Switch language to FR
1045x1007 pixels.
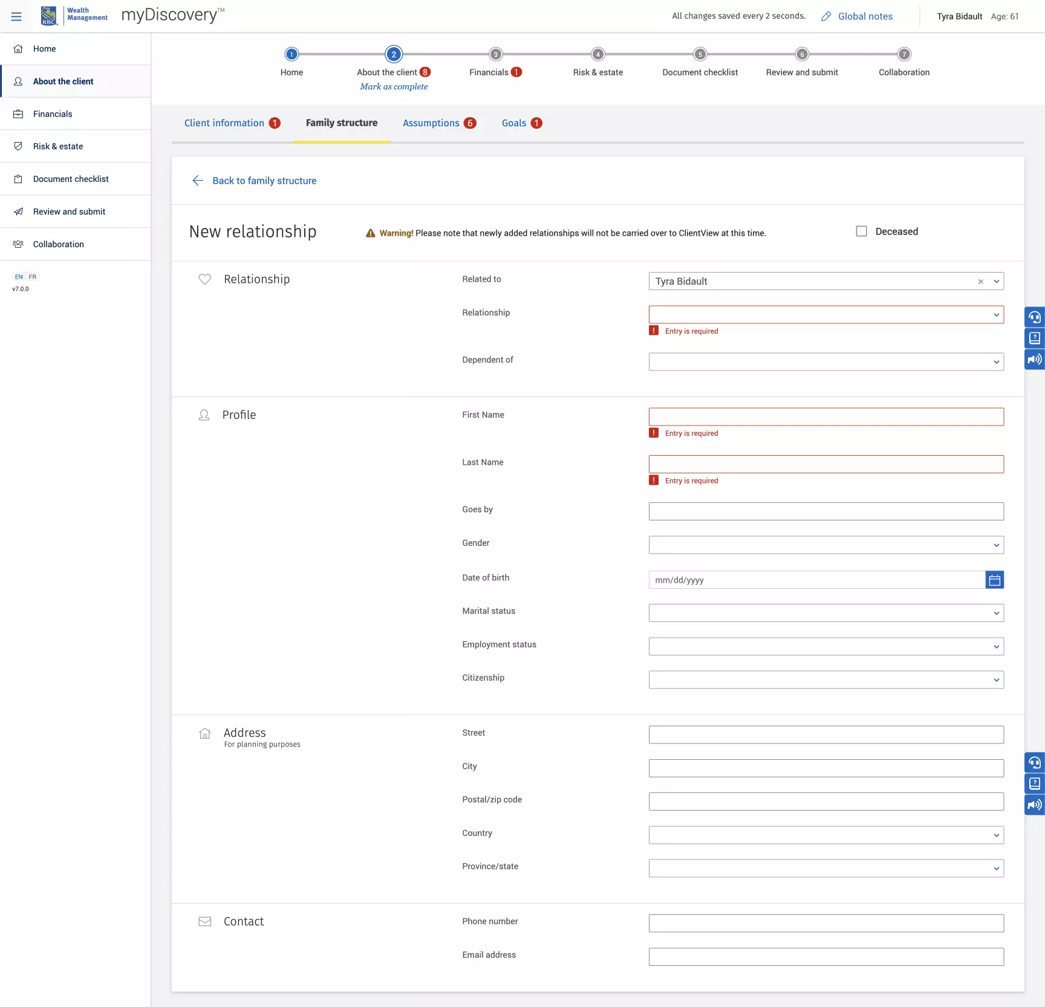(33, 277)
